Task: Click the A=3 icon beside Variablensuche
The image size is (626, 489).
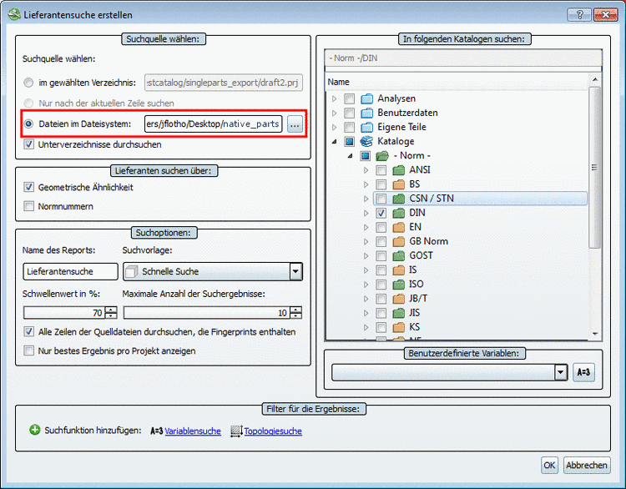Action: coord(157,431)
